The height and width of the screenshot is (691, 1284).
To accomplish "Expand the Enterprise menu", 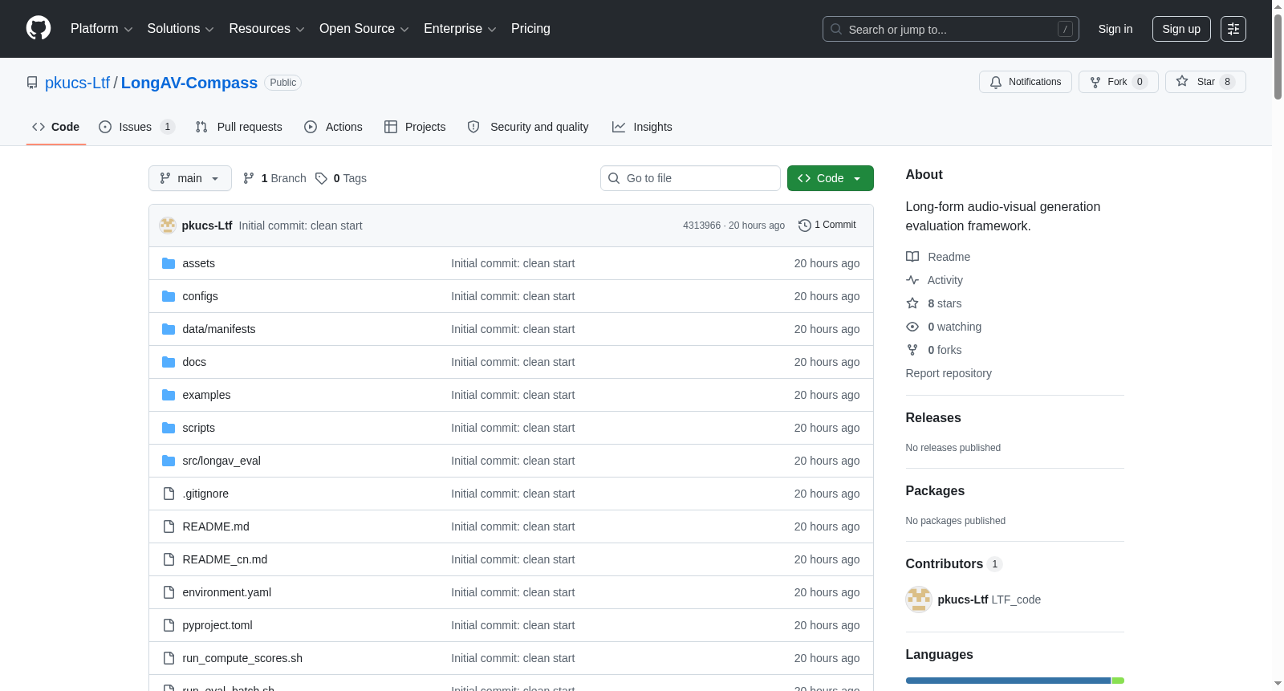I will tap(460, 29).
